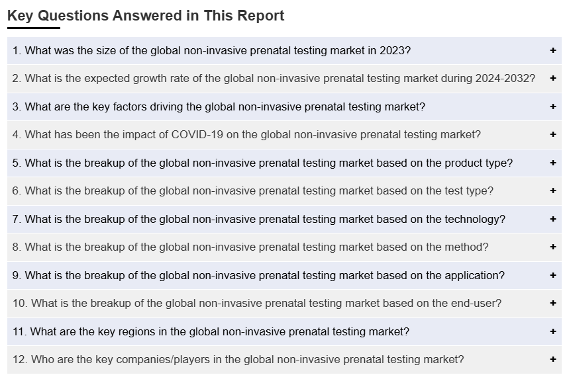Click plus icon for key driving factors question

pyautogui.click(x=552, y=107)
